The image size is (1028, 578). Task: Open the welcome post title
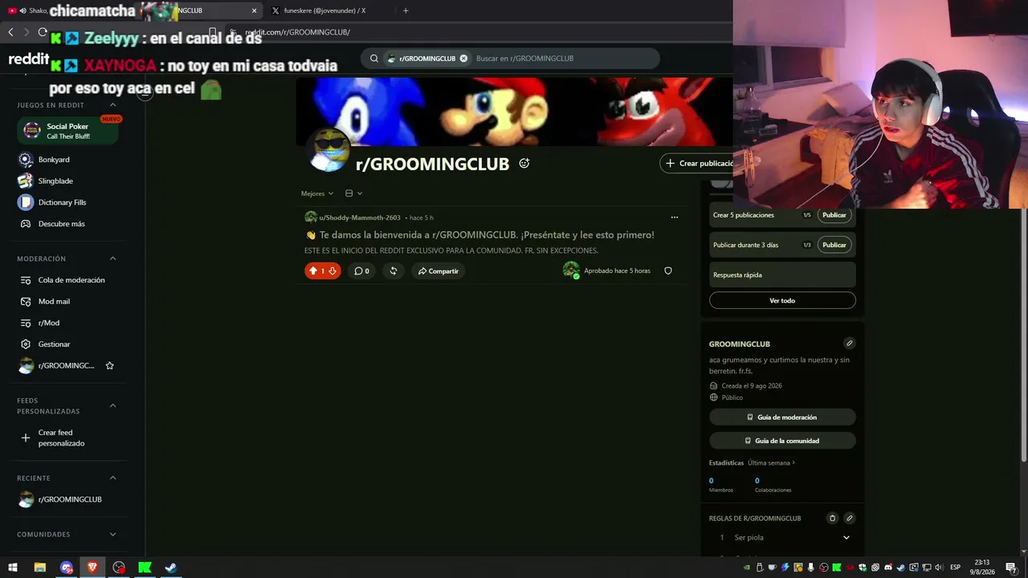[x=487, y=235]
